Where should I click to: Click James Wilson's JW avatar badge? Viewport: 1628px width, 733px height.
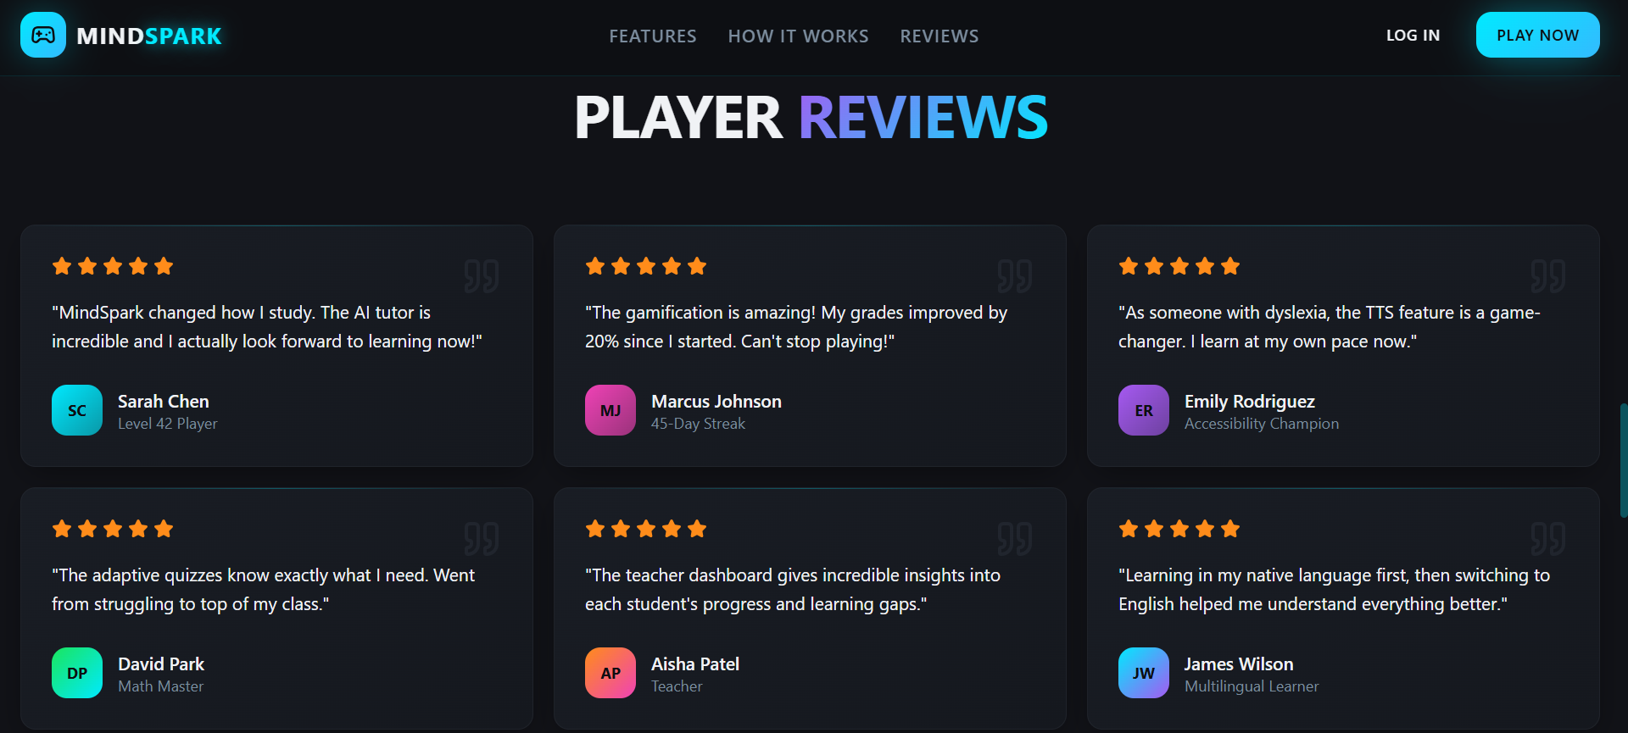(1144, 673)
